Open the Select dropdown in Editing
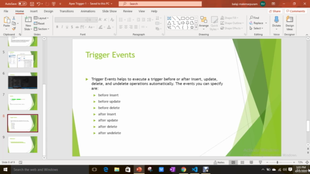 (256, 28)
